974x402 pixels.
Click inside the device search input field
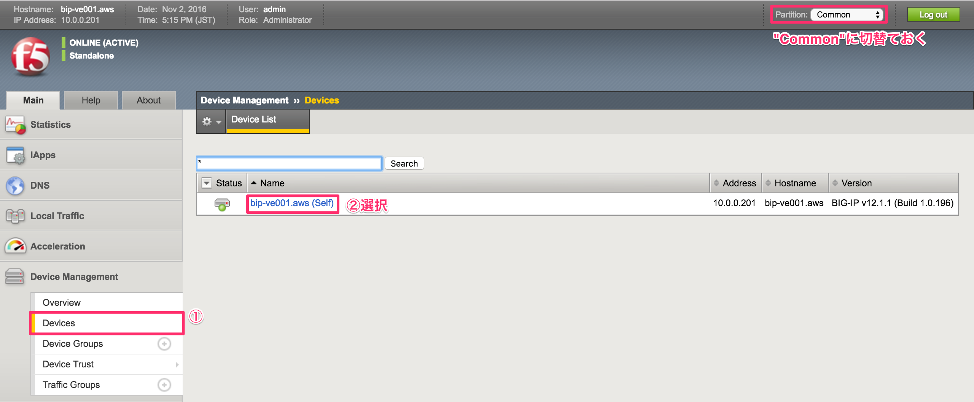289,163
